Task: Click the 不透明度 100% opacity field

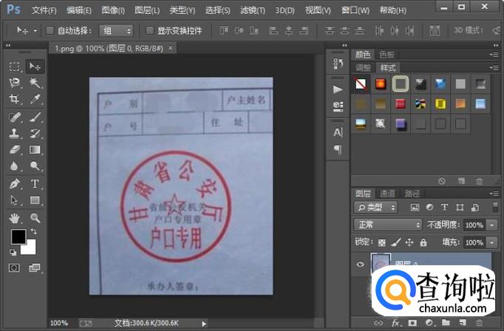Action: click(x=474, y=225)
